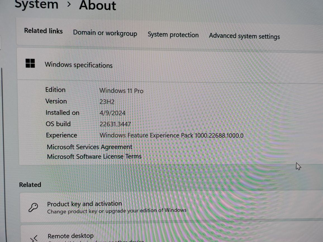Select the Windows Feature Experience Pack value
Viewport: 323px width, 242px height.
(x=171, y=135)
